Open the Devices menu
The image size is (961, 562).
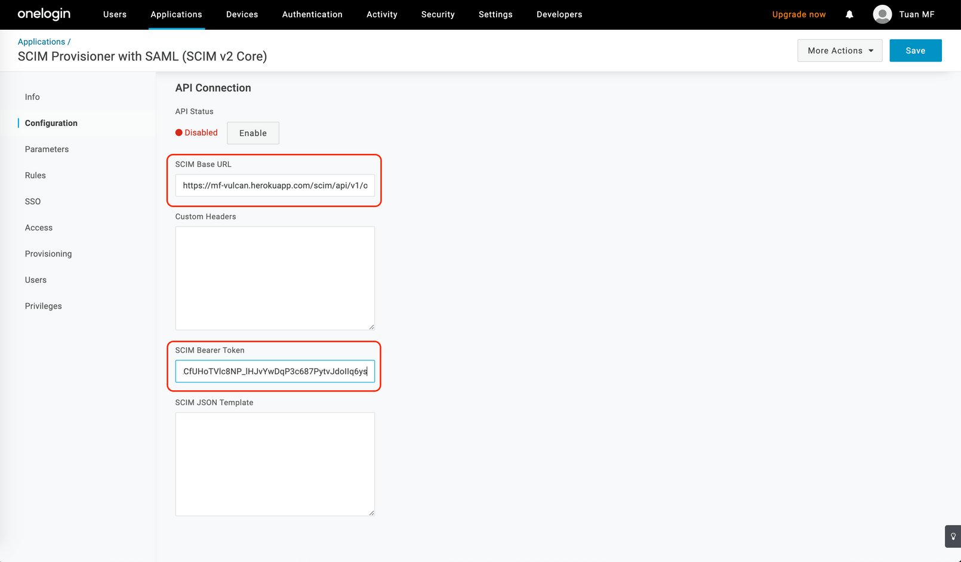pos(242,14)
